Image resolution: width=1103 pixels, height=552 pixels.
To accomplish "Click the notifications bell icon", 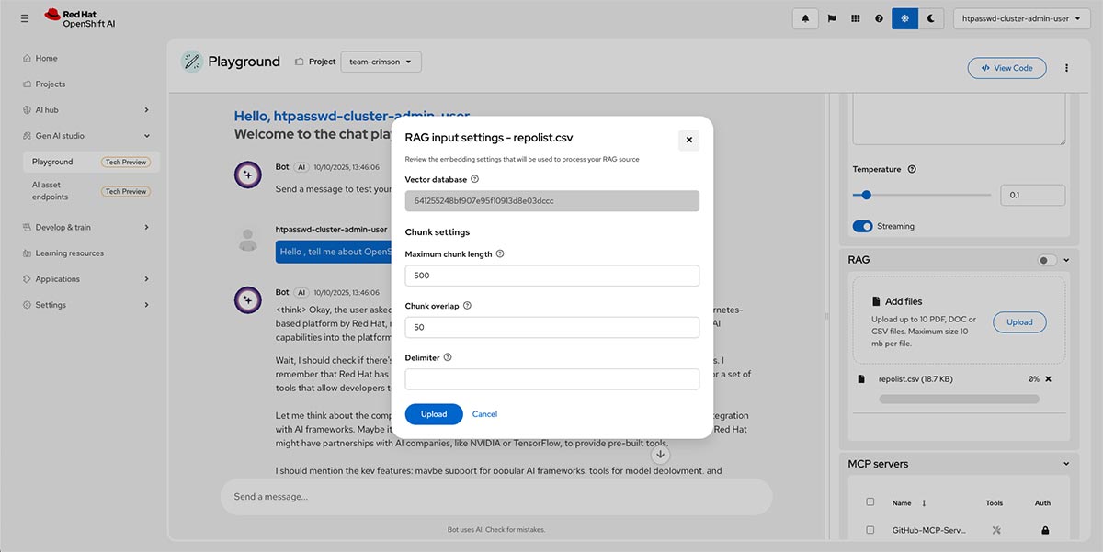I will pos(805,18).
